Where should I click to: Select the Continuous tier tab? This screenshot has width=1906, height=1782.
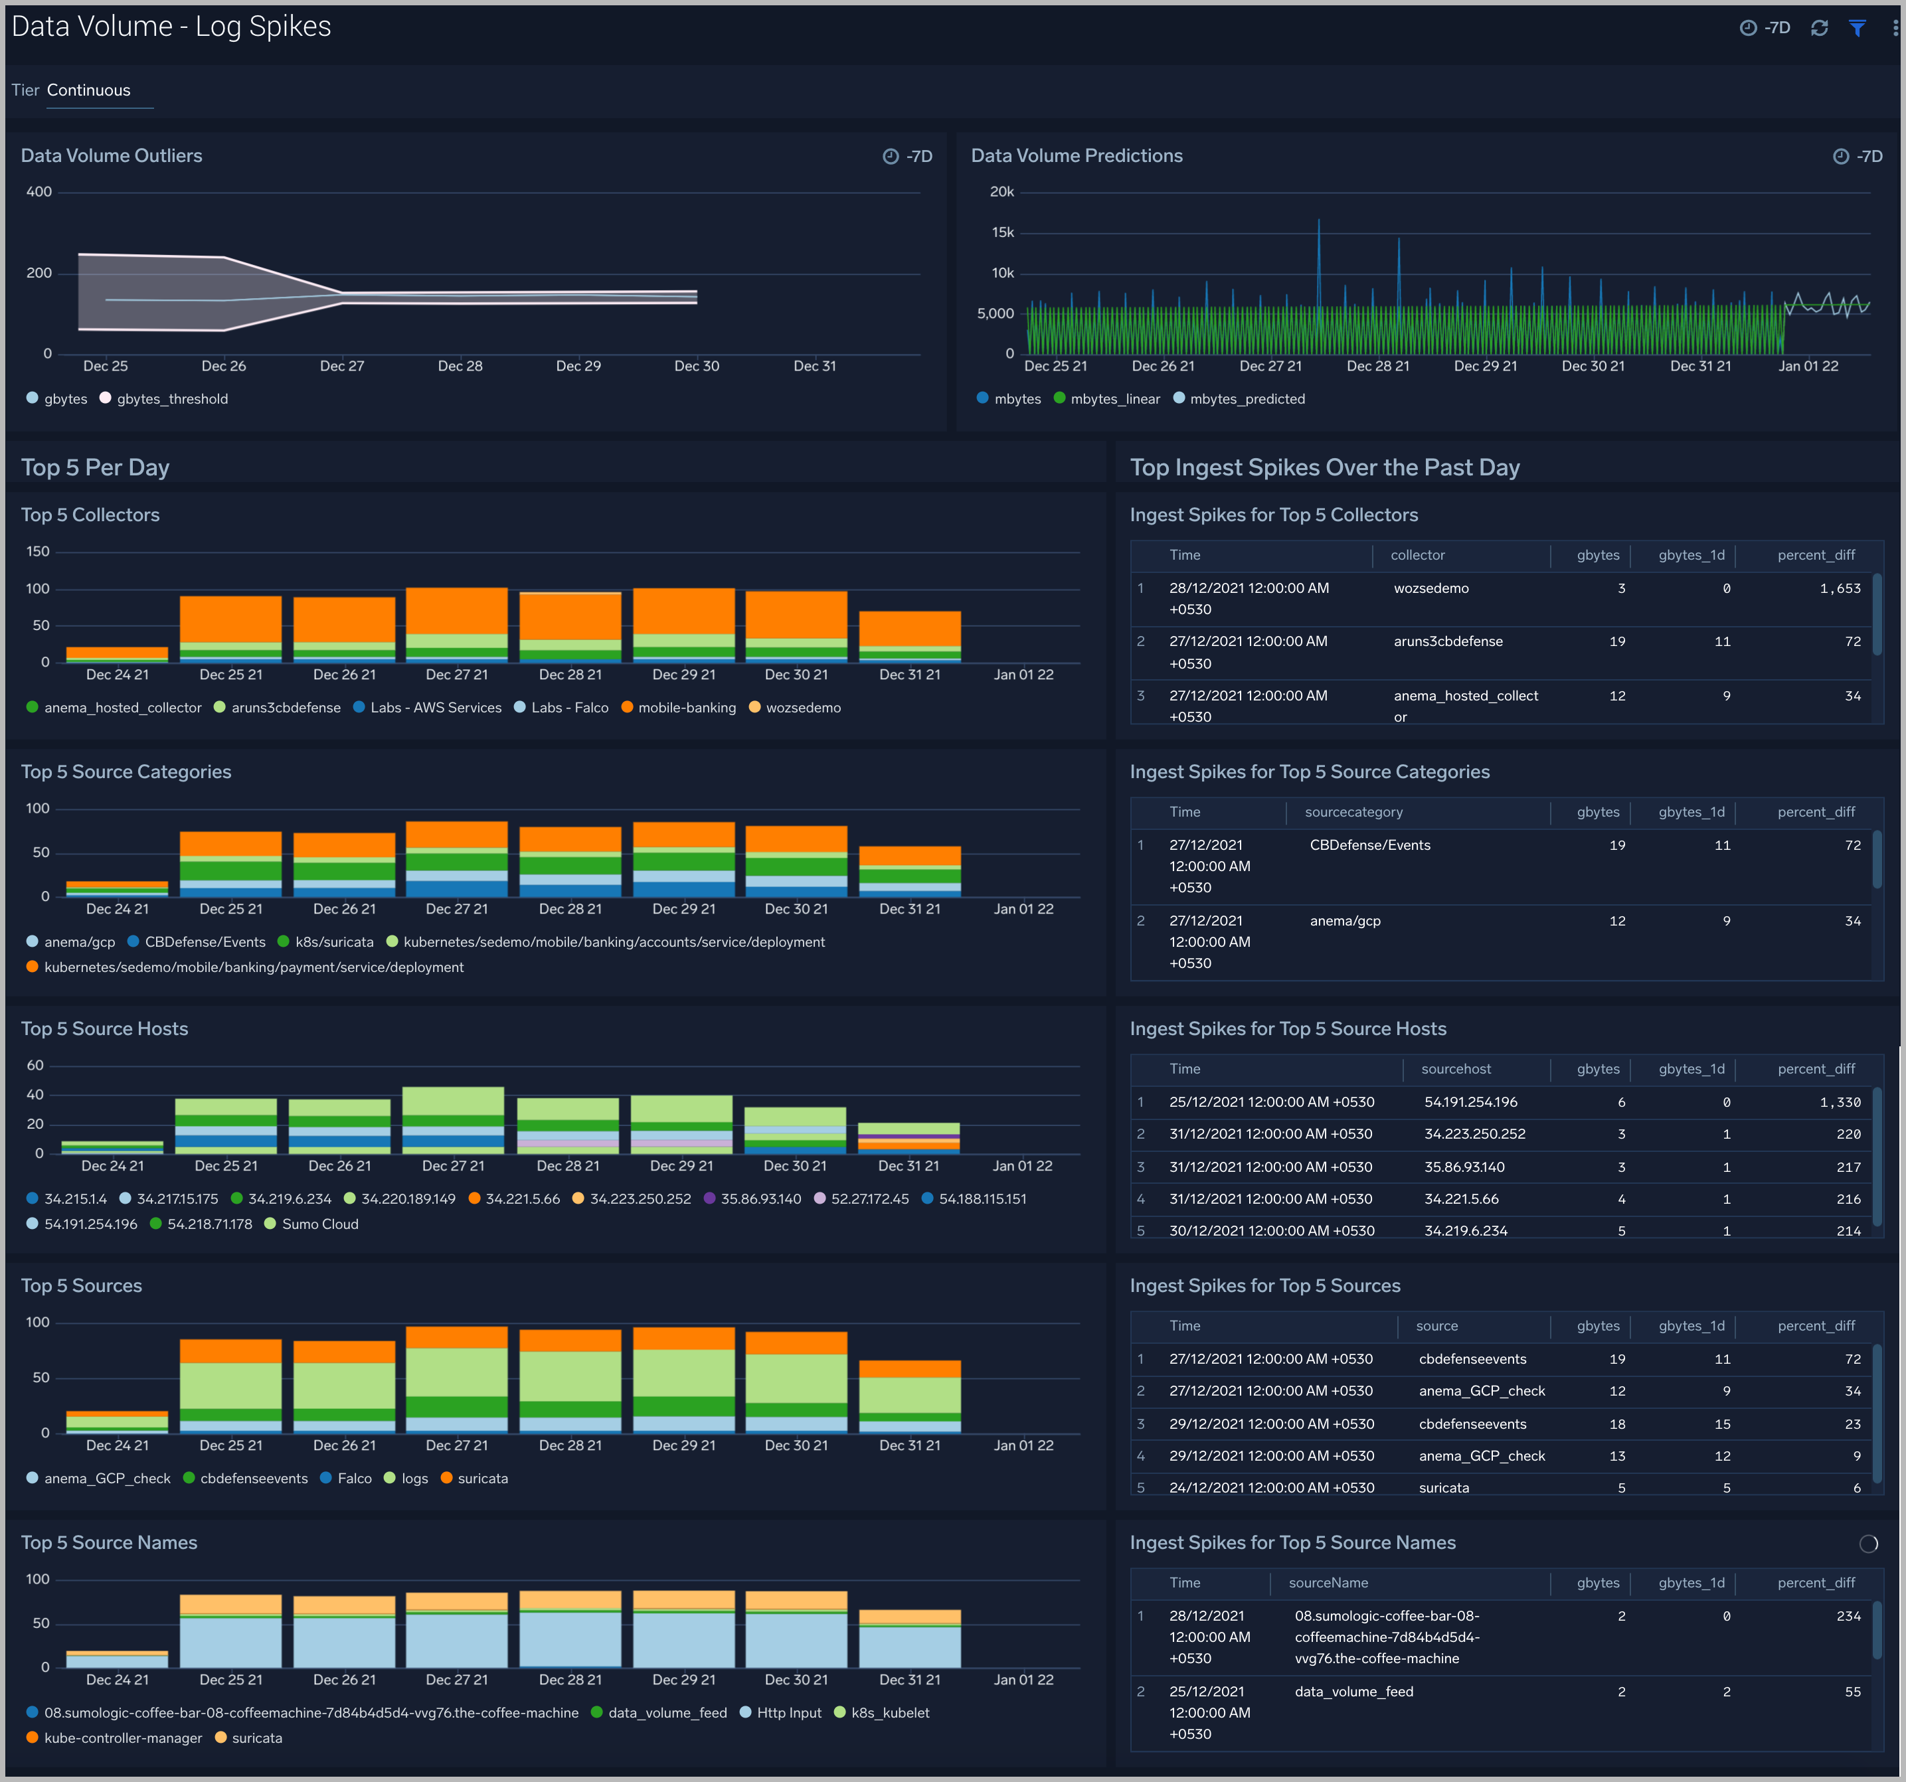point(88,90)
